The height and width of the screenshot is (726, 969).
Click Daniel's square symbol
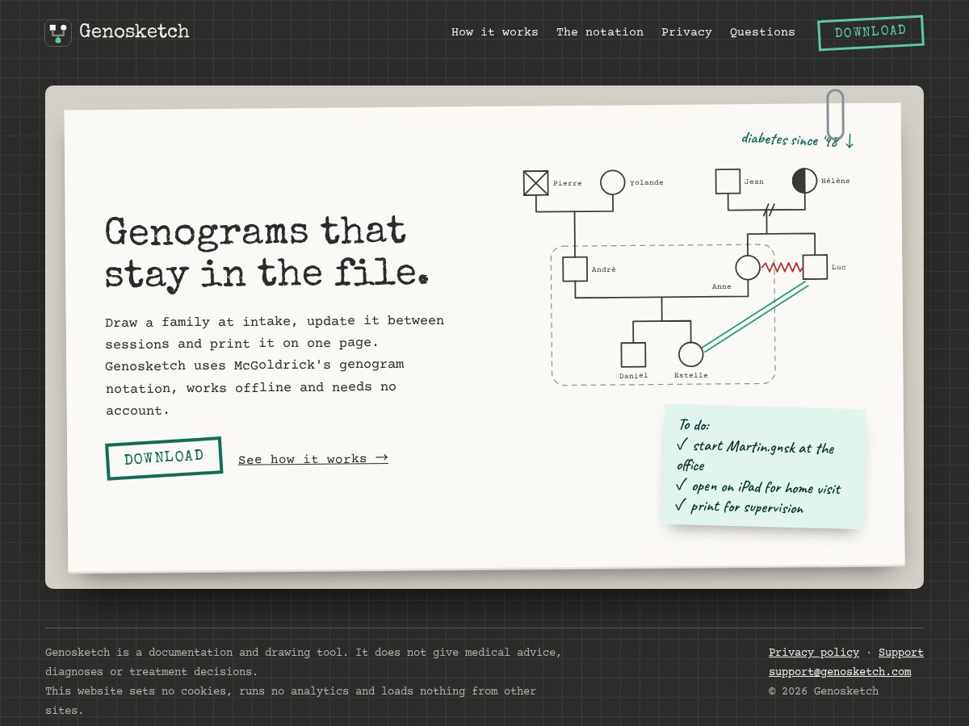[633, 355]
